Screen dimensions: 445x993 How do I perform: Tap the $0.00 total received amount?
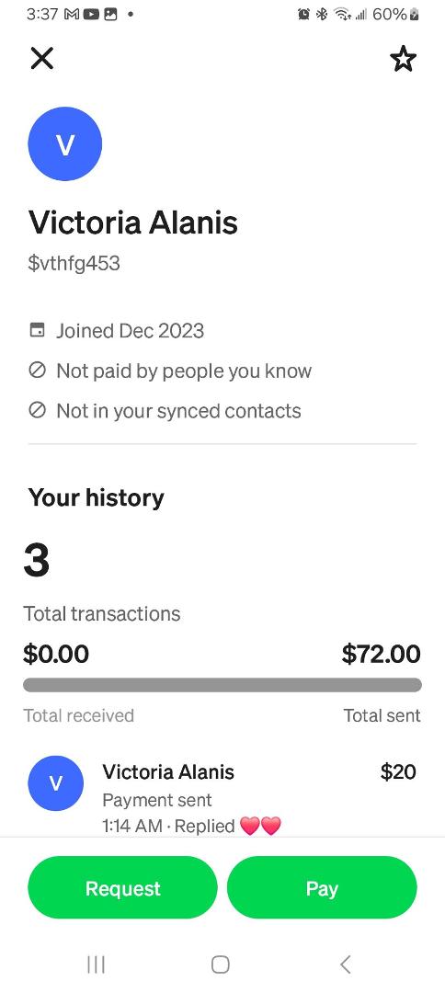[56, 655]
